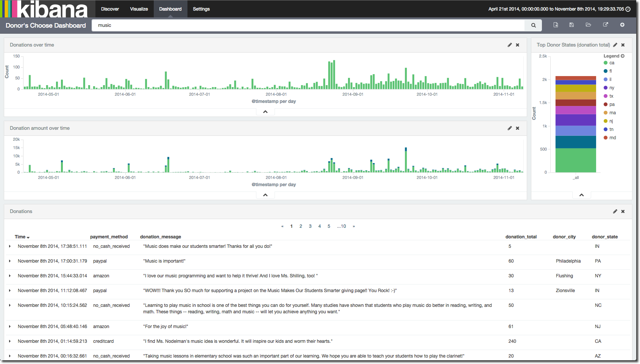Expand the spy panel under Top Donor States
This screenshot has height=364, width=640.
click(x=581, y=195)
